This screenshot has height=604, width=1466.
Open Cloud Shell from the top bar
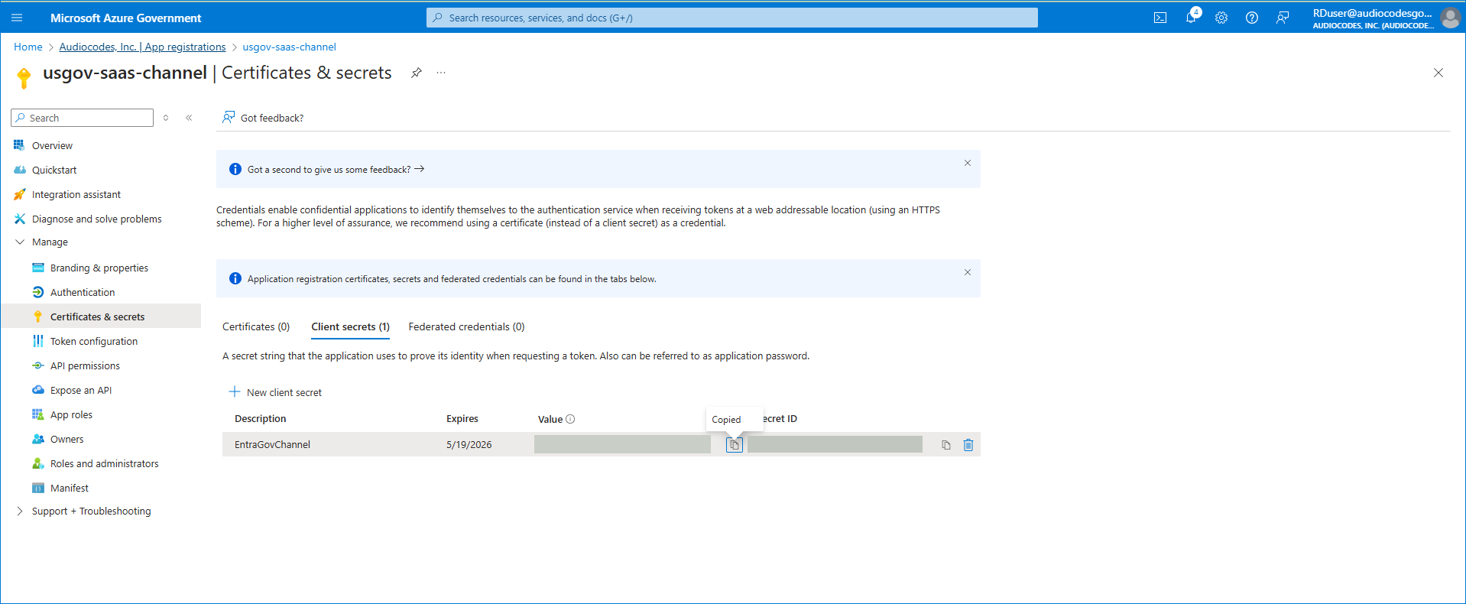[x=1160, y=18]
